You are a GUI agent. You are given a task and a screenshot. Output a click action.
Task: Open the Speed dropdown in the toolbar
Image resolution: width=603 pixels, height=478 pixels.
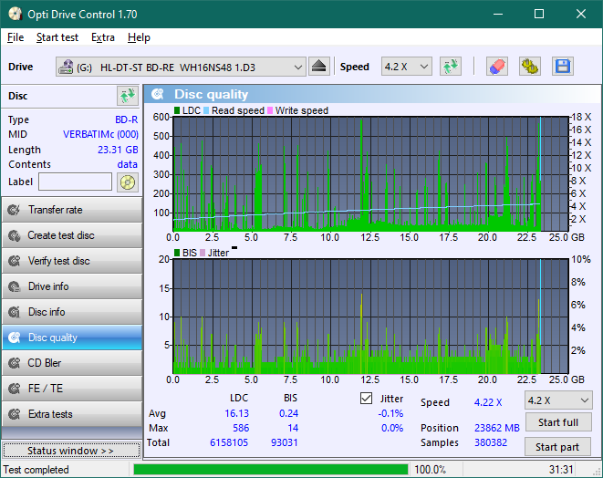click(406, 67)
